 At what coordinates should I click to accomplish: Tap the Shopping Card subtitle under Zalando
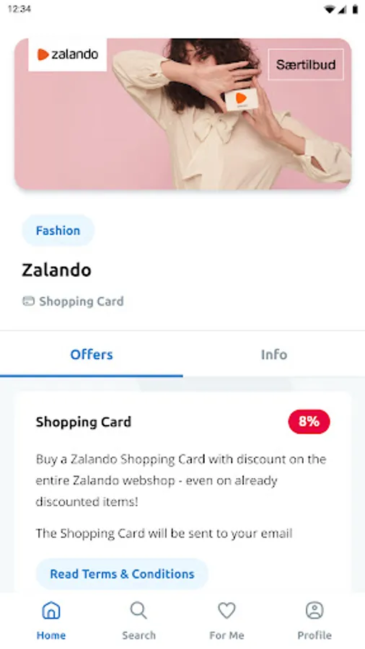point(81,301)
